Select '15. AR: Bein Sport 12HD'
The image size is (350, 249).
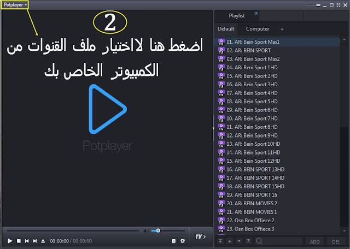pyautogui.click(x=278, y=161)
